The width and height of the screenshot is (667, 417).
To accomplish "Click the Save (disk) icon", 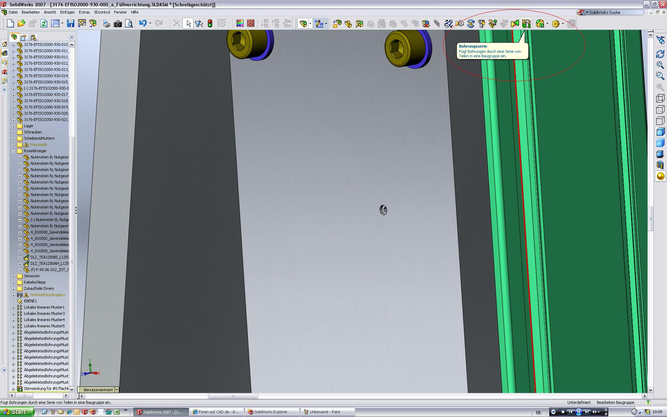I will tap(71, 24).
